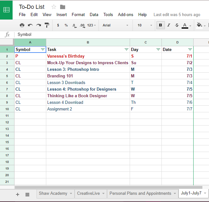Format cells as currency
Screen dimensions: 209x202
[58, 25]
